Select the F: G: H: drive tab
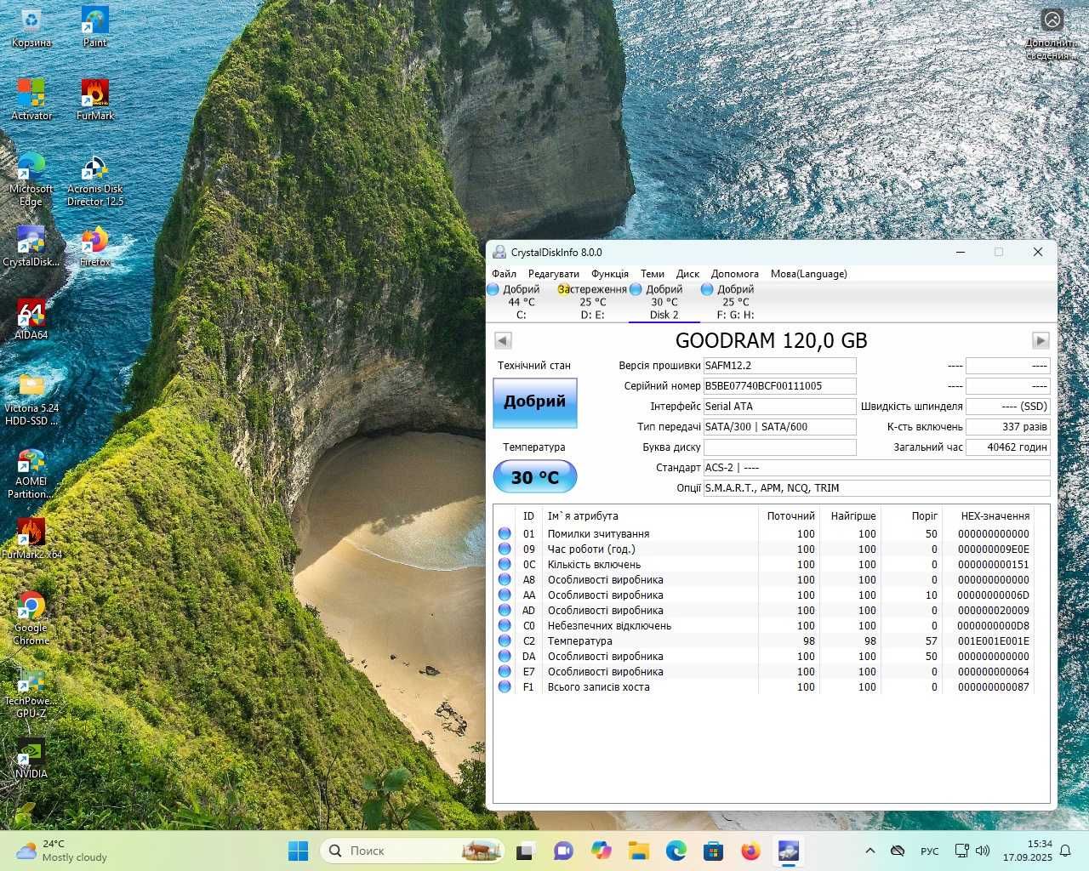 coord(735,302)
